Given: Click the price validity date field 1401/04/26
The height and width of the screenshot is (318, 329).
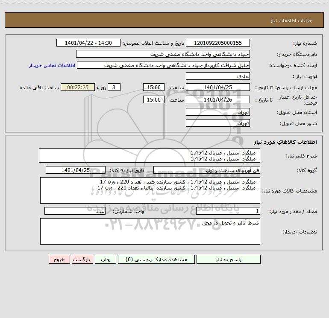Looking at the screenshot, I should point(218,99).
